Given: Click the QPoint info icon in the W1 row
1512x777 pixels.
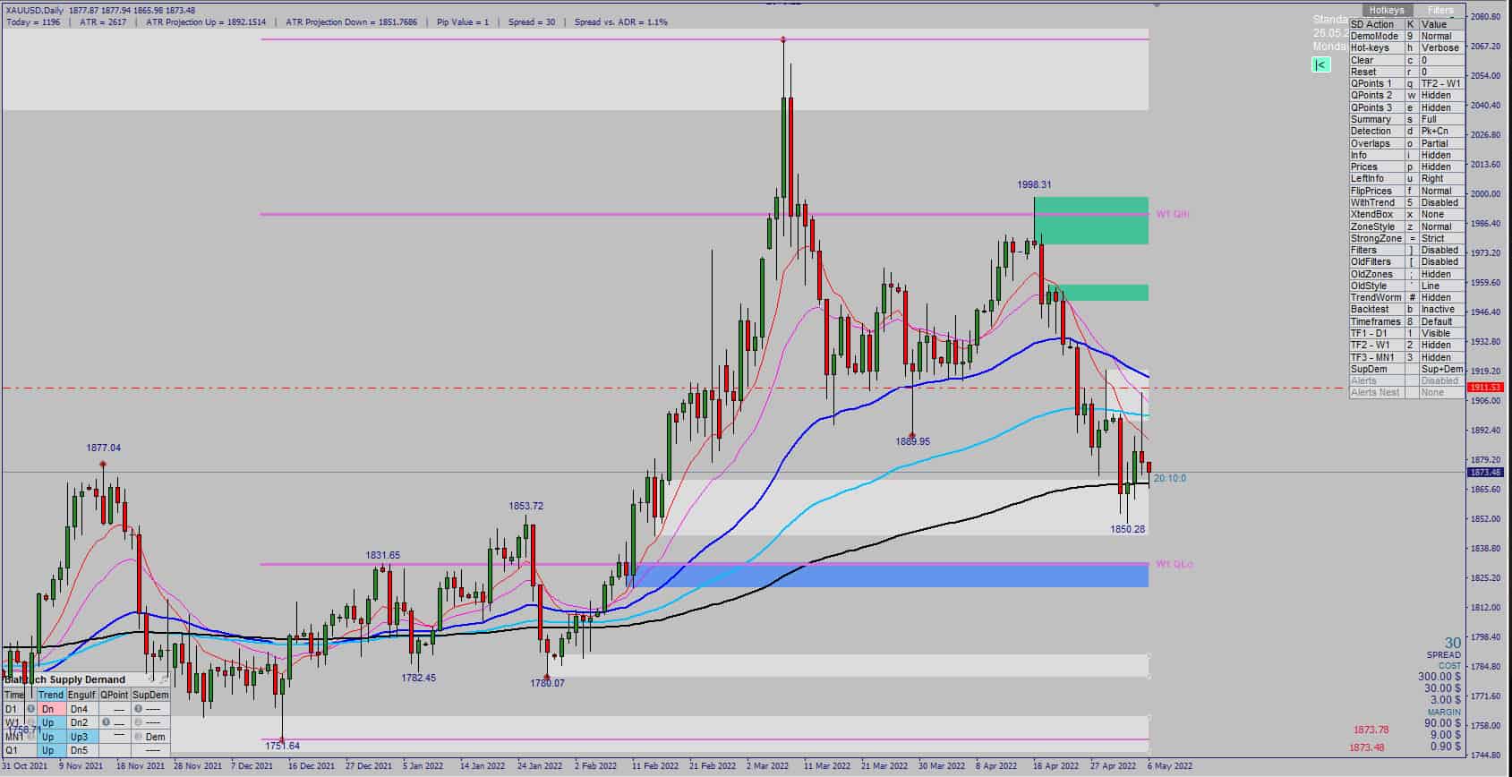Looking at the screenshot, I should [x=106, y=722].
